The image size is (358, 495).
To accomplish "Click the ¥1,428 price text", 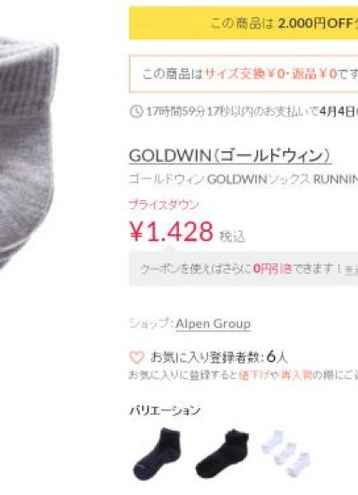I will (172, 232).
